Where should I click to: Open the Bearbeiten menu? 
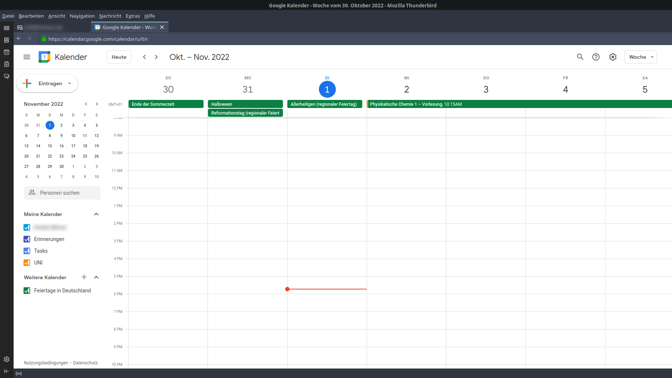pos(31,16)
